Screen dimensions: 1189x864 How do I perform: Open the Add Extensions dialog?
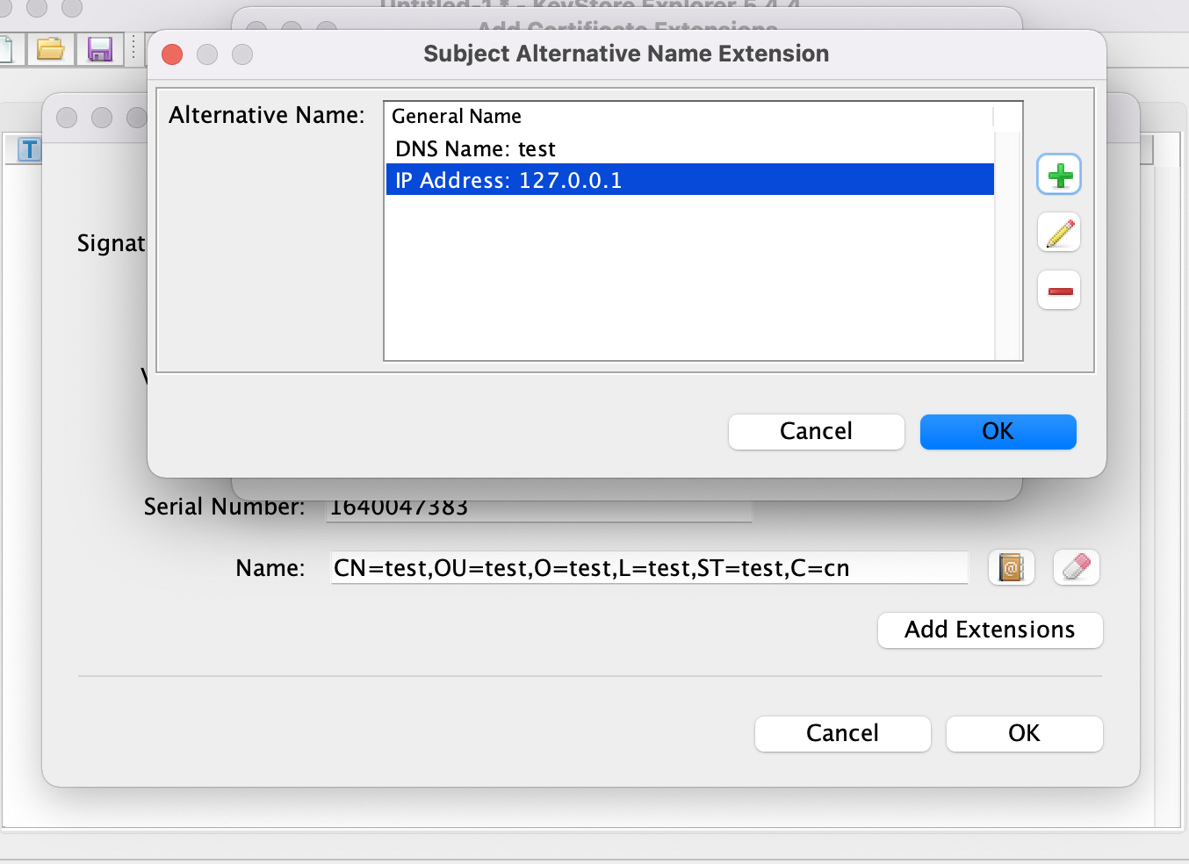pyautogui.click(x=990, y=630)
